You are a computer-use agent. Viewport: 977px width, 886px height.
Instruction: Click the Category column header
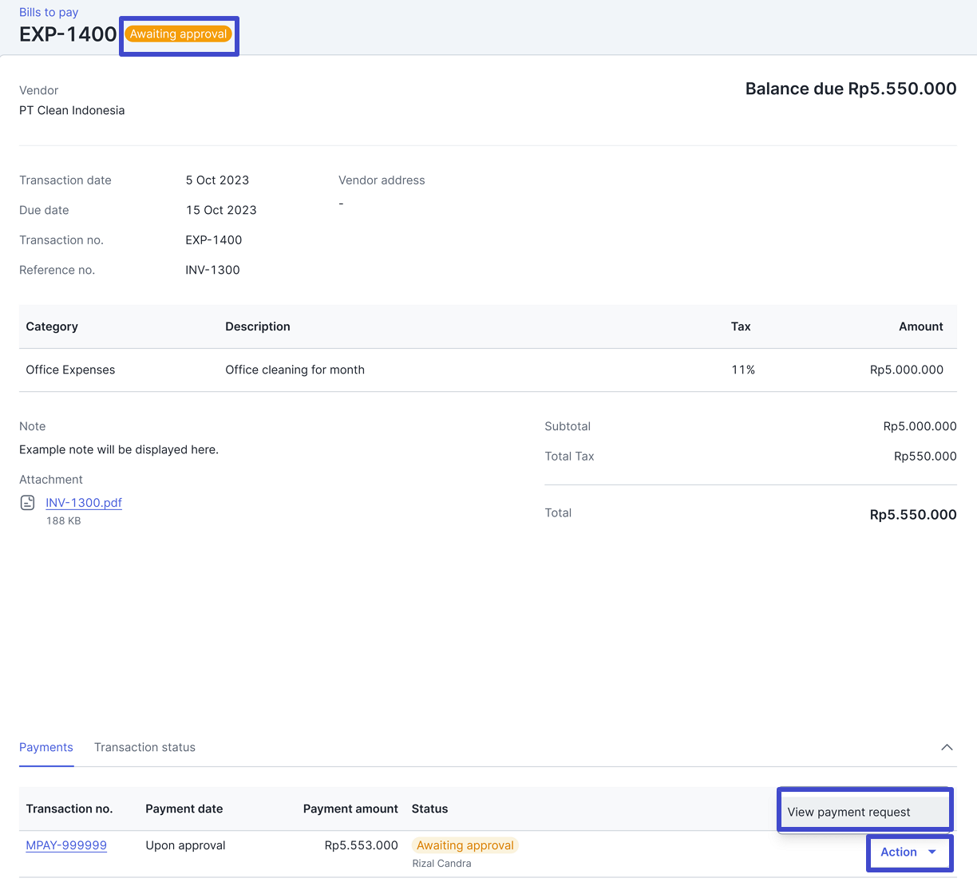click(x=52, y=326)
